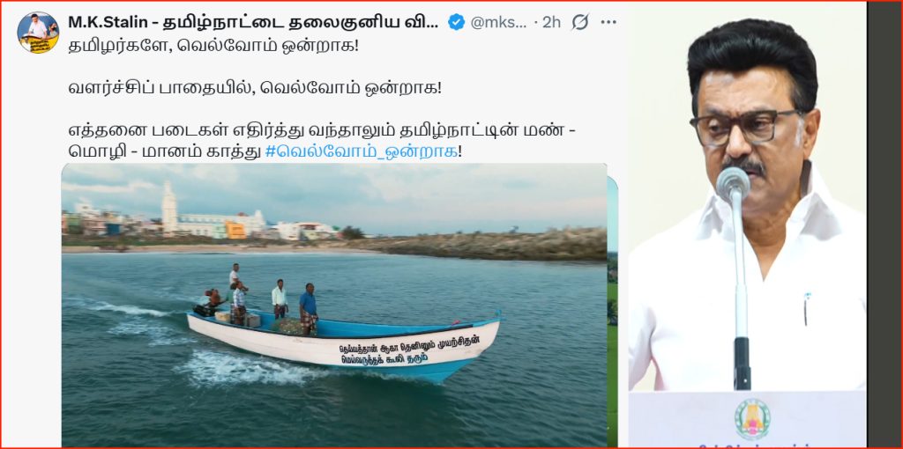Screen dimensions: 903x449
Task: Click the 2h timestamp
Action: click(551, 22)
